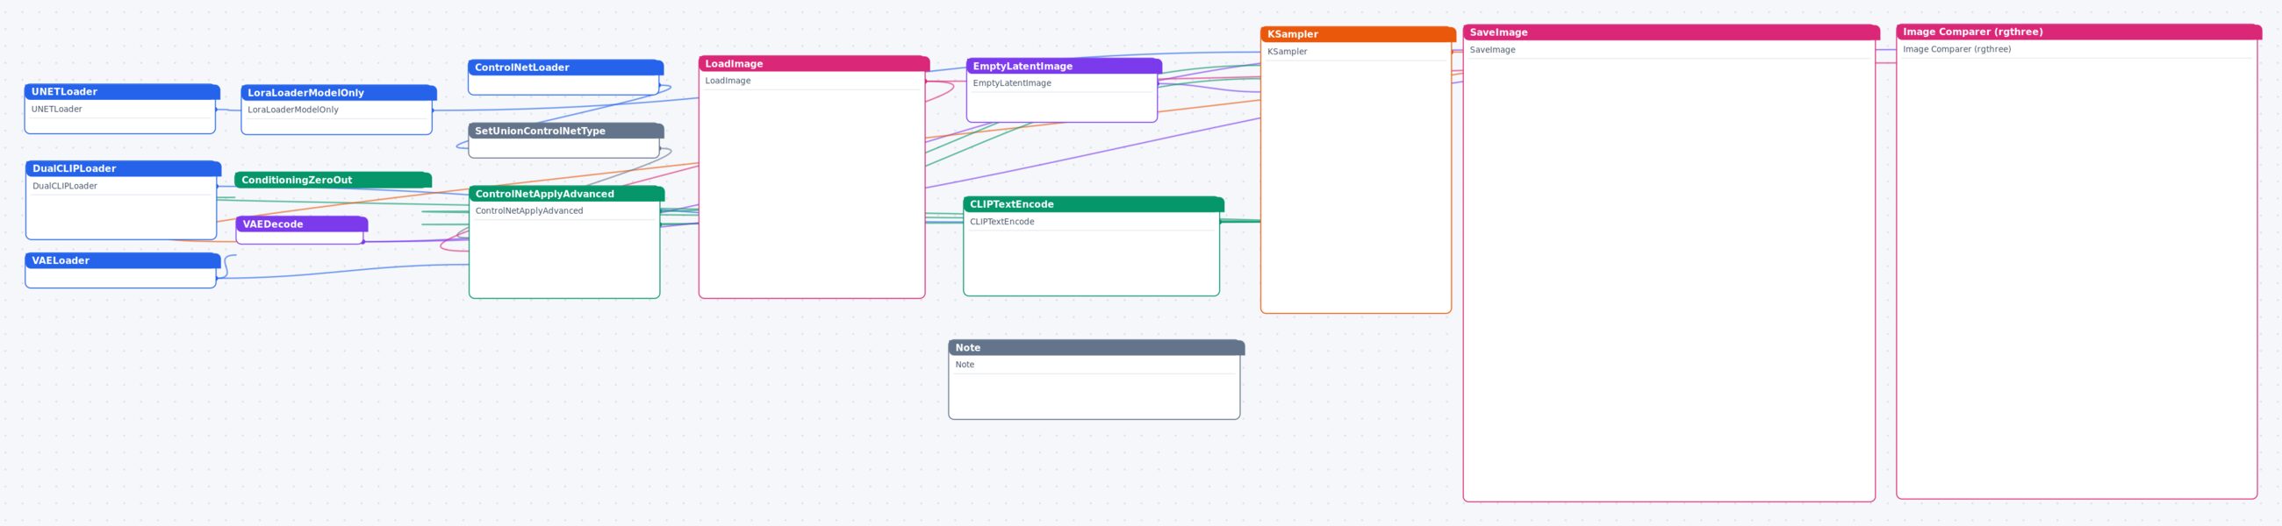The width and height of the screenshot is (2282, 526).
Task: Select the EmptyLatentImage node title bar
Action: [x=1064, y=67]
